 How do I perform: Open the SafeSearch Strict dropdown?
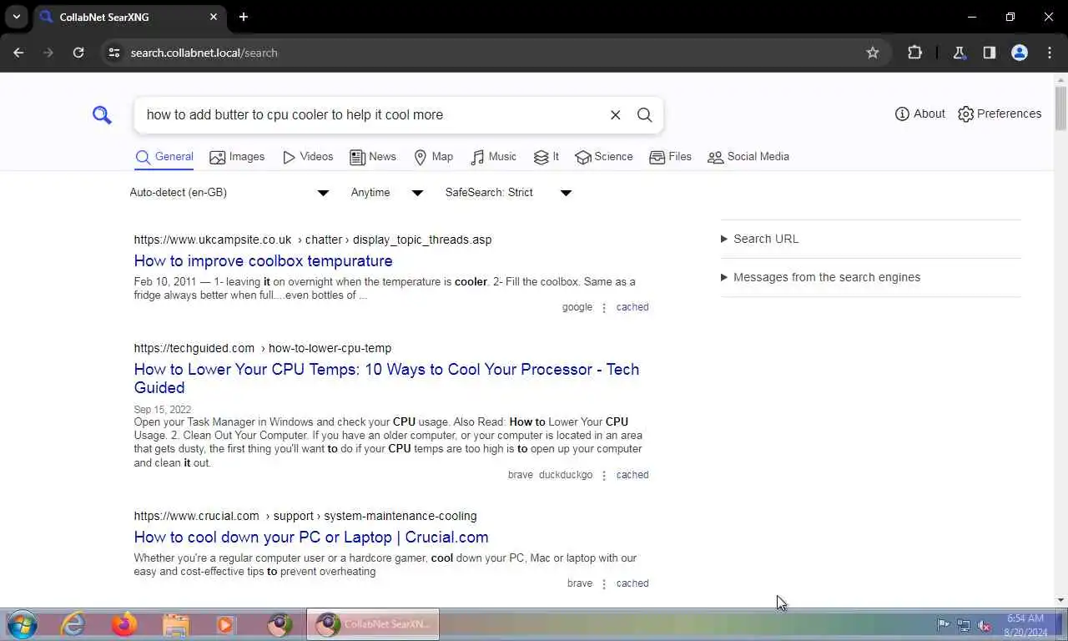(508, 193)
